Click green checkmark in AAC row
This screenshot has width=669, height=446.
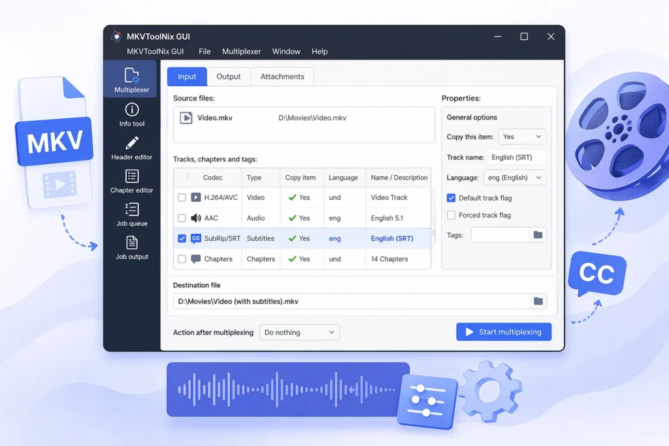[292, 218]
